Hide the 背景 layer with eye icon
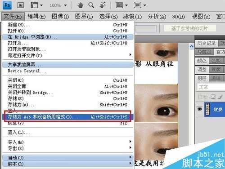225x169 pixels. point(199,109)
